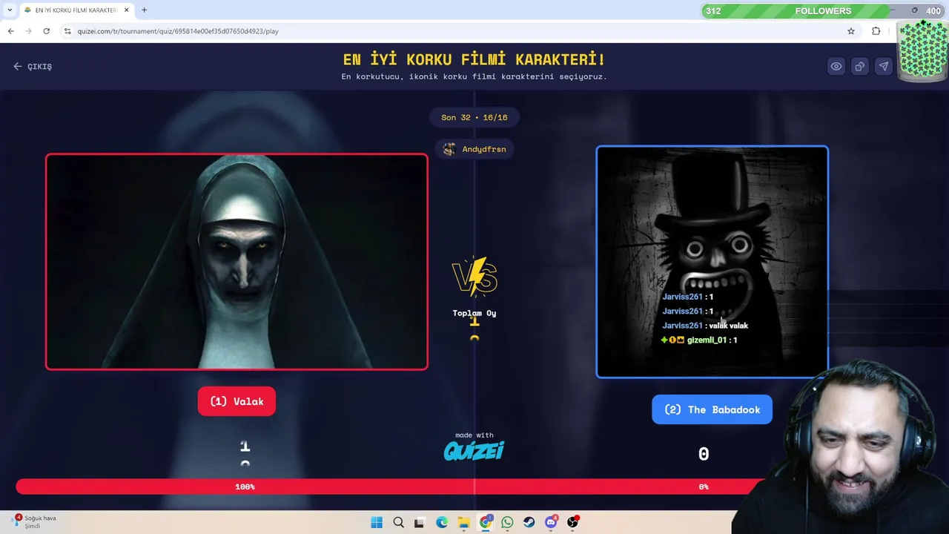Open OBS Studio from taskbar
The image size is (949, 534).
point(572,522)
